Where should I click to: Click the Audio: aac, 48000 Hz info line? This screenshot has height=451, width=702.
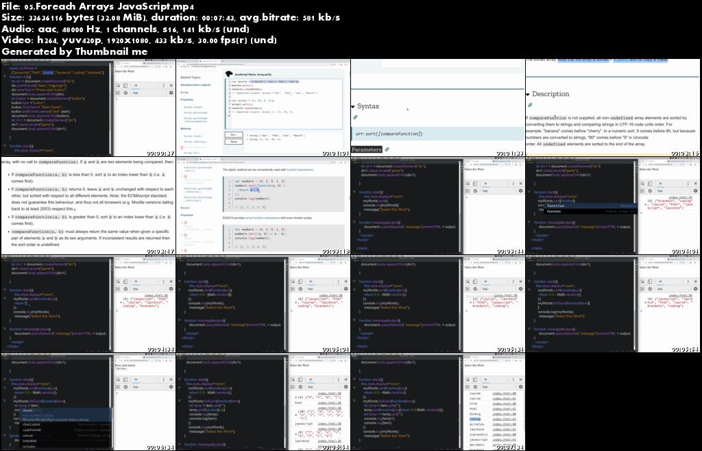pyautogui.click(x=125, y=29)
